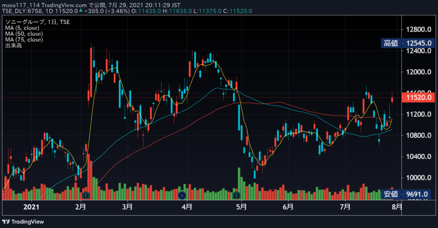Screen dimensions: 438x228
Task: Select the MA (5, close) indicator legend
Action: [22, 28]
